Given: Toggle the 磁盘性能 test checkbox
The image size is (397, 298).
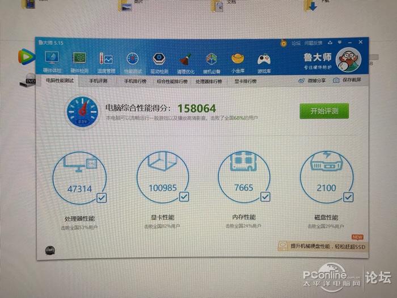Looking at the screenshot, I should click(348, 197).
